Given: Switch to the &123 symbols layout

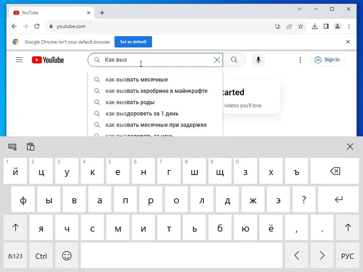Looking at the screenshot, I should point(15,256).
